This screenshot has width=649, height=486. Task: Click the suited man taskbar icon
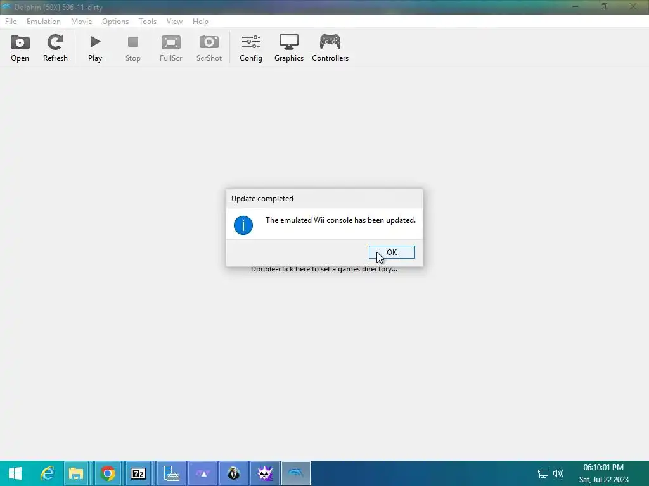[234, 473]
